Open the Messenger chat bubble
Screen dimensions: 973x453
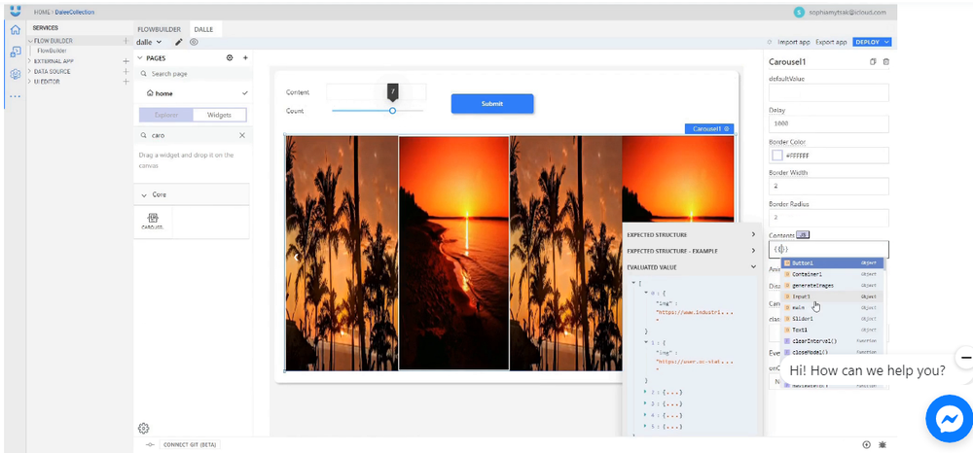(x=949, y=419)
